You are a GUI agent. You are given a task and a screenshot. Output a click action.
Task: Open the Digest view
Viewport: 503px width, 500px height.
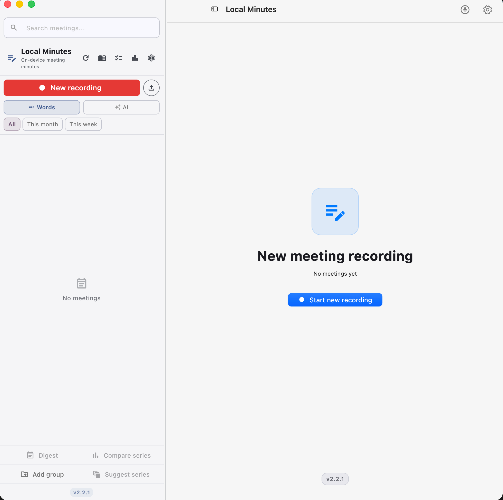pos(42,455)
